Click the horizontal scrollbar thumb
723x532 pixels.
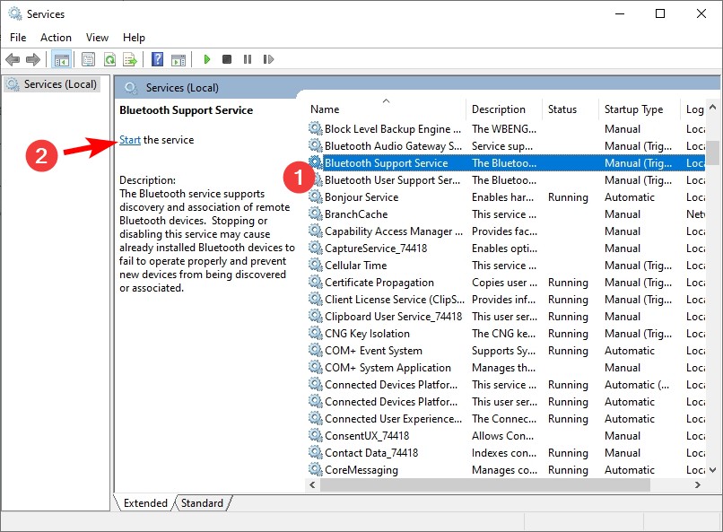click(x=485, y=484)
